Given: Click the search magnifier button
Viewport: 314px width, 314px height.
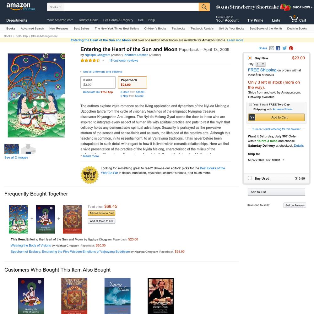Looking at the screenshot, I should 204,7.
